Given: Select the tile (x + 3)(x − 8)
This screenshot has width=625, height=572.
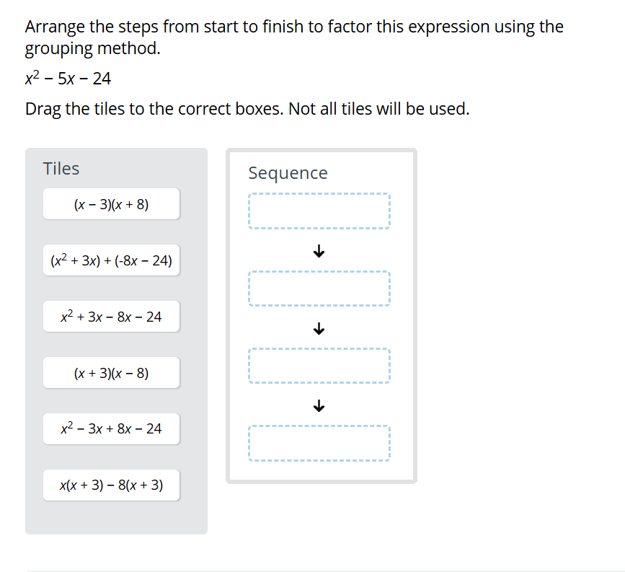Looking at the screenshot, I should 111,372.
